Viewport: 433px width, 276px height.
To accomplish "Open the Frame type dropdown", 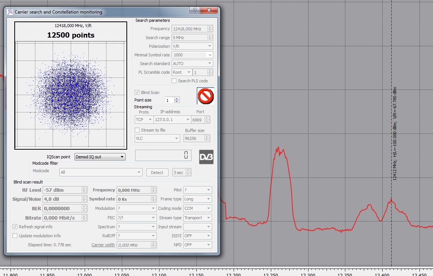I will point(198,199).
